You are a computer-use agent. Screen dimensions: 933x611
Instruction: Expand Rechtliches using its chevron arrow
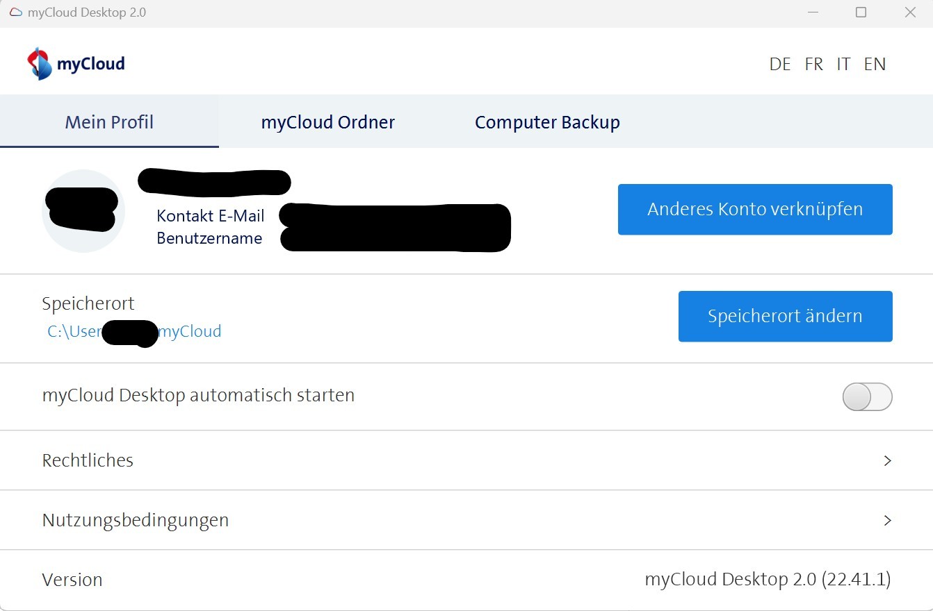pyautogui.click(x=886, y=461)
